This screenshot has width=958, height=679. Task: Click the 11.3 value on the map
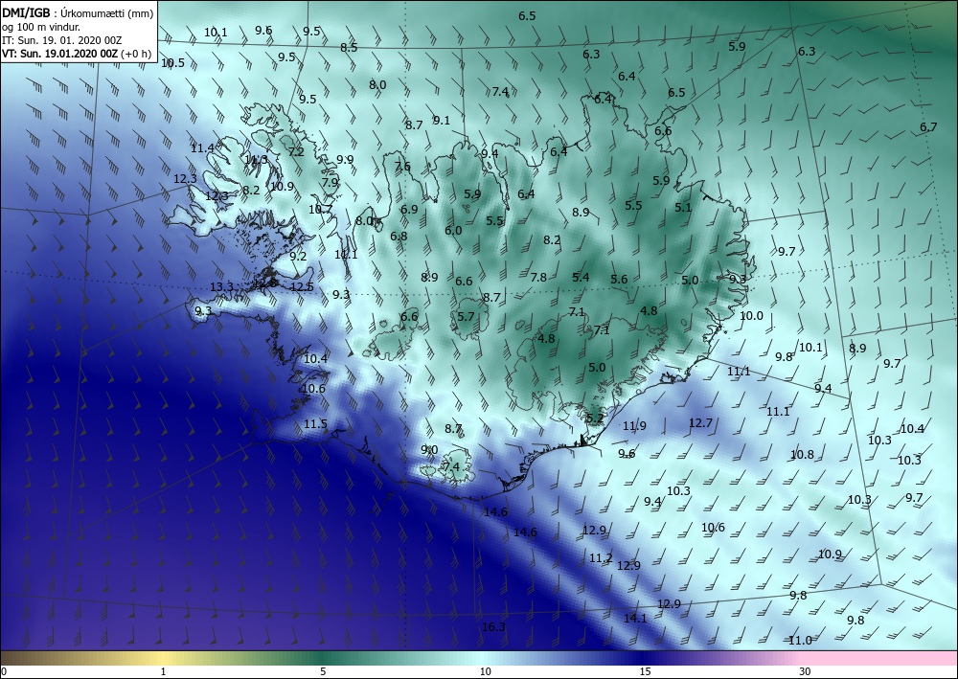pos(256,160)
